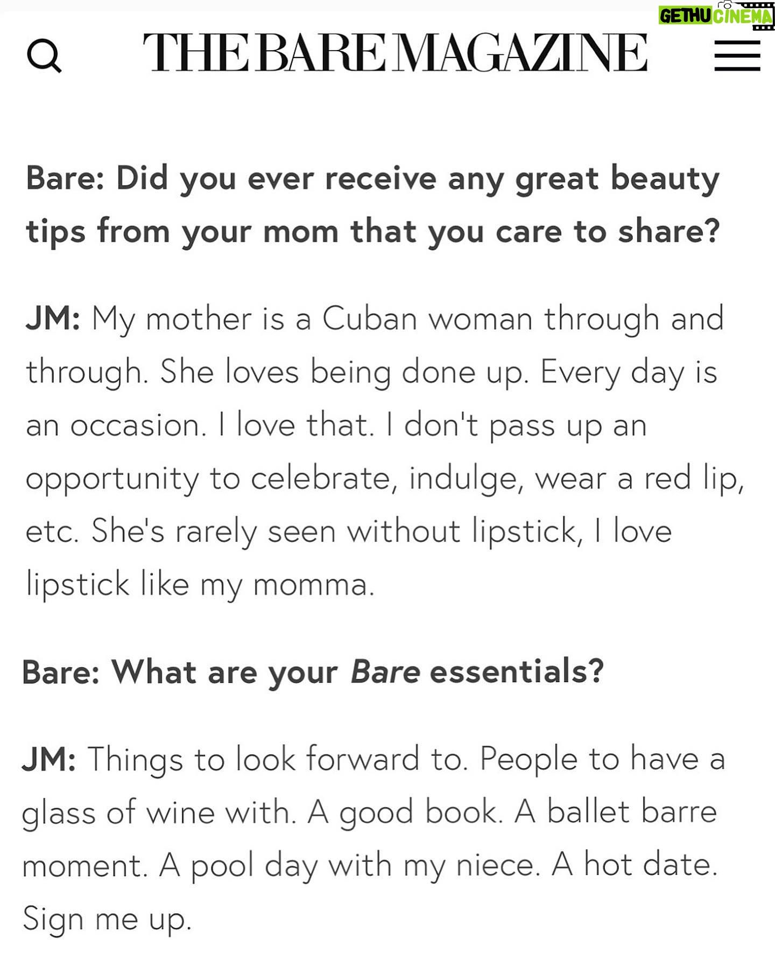
Task: Click 'tips from your mom' question line
Action: tap(182, 232)
